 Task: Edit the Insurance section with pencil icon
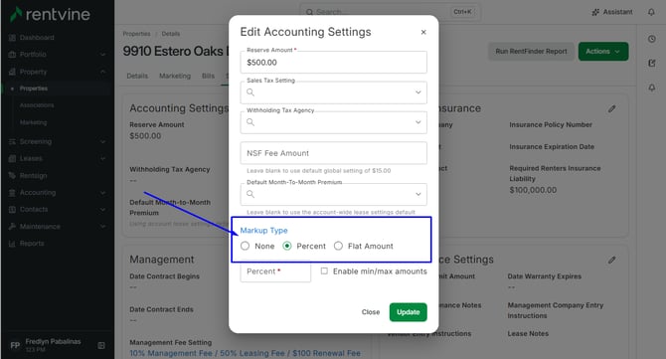(611, 108)
